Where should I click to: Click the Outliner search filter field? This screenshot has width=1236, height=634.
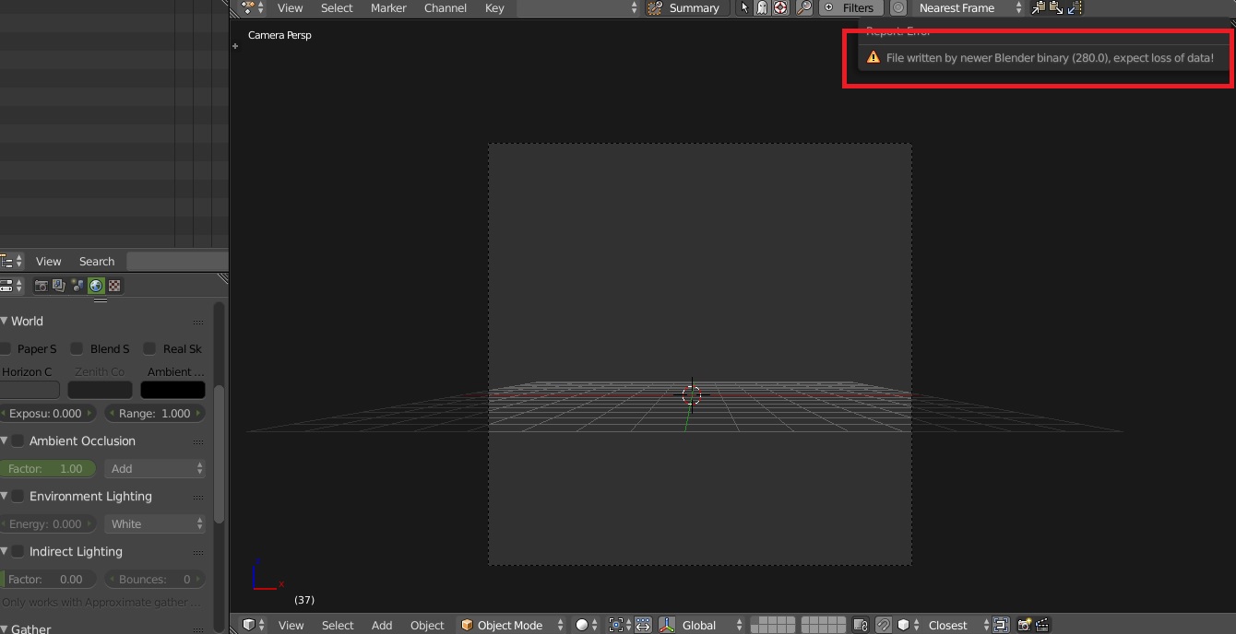[x=177, y=262]
